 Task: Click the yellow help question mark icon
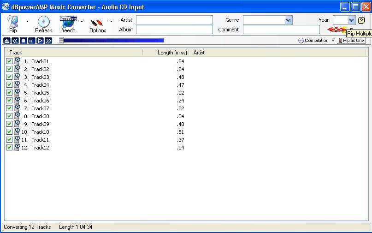(361, 20)
